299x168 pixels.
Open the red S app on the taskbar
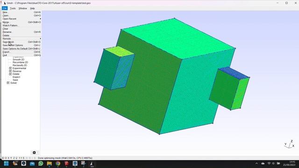(66, 163)
